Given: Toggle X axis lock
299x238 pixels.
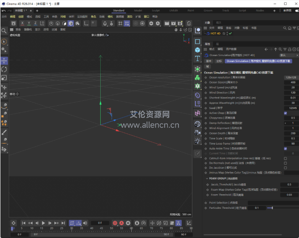Looking at the screenshot, I should coord(22,23).
